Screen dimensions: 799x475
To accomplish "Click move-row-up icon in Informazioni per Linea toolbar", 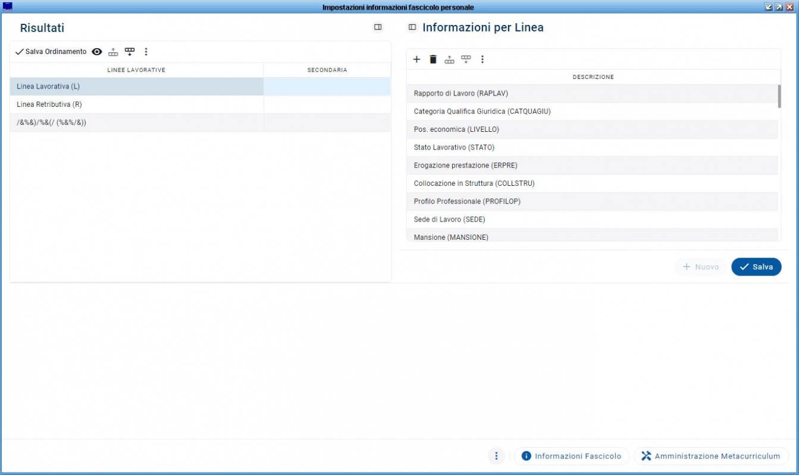I will pyautogui.click(x=450, y=59).
